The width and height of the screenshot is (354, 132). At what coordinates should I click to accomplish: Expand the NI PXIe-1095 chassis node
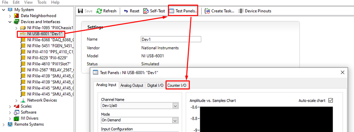(x=16, y=28)
